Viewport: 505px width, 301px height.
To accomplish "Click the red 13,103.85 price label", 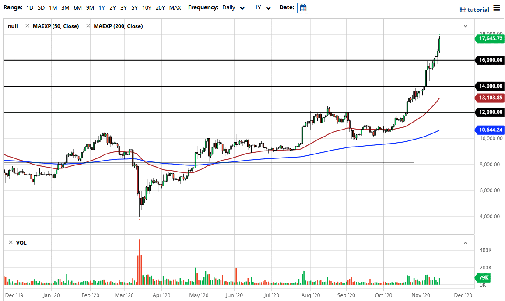I will [489, 98].
